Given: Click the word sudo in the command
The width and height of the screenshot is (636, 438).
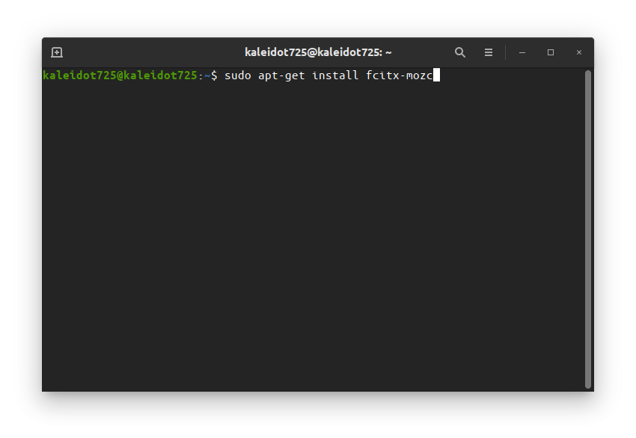Looking at the screenshot, I should point(238,75).
